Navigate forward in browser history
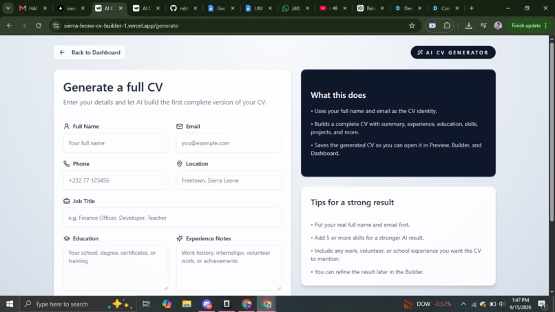The width and height of the screenshot is (555, 312). tap(23, 25)
